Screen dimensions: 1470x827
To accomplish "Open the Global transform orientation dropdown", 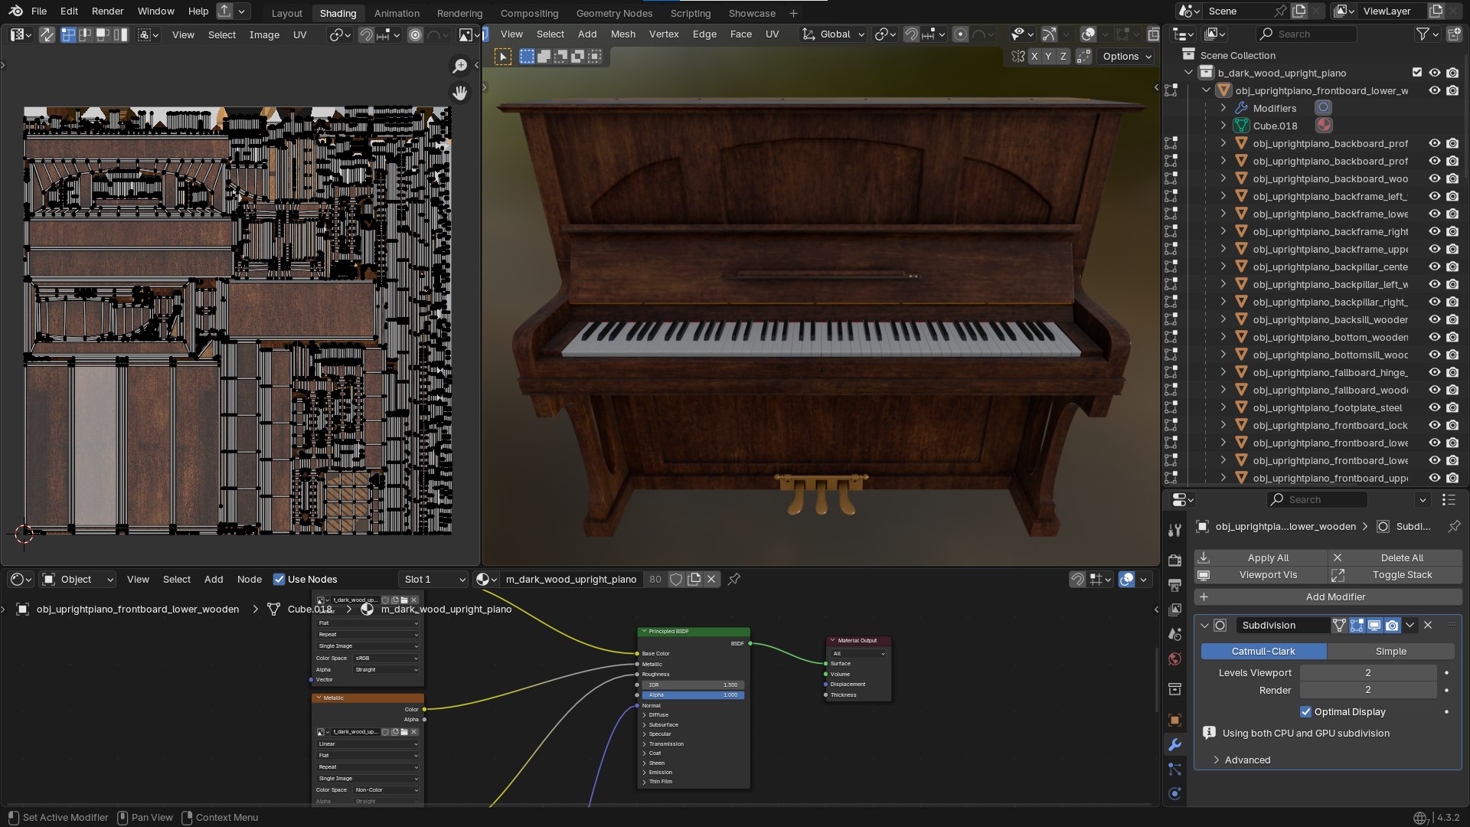I will pos(834,34).
